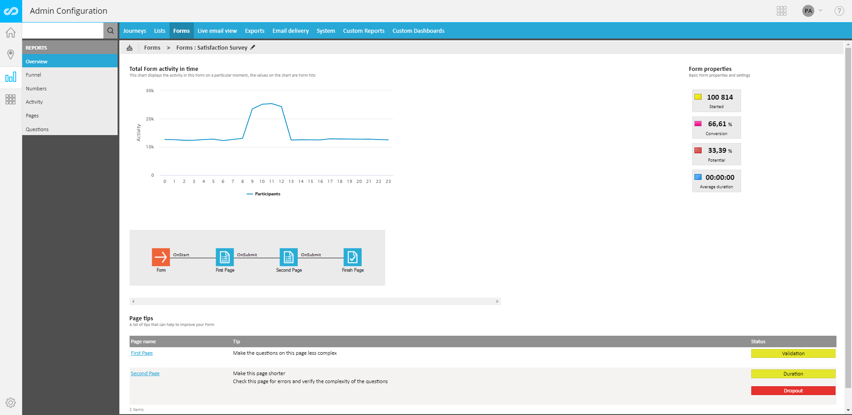Screen dimensions: 852x415
Task: Click the export icon beside Forms breadcrumb
Action: (x=130, y=48)
